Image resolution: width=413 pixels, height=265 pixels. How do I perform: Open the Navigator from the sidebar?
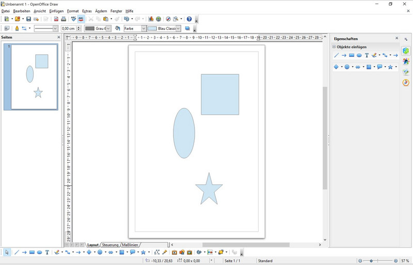click(x=406, y=83)
